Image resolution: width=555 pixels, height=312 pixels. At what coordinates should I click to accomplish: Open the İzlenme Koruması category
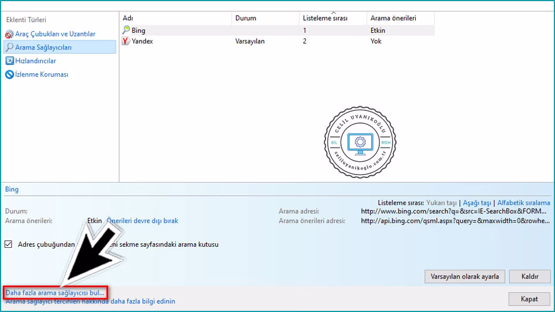(x=42, y=75)
